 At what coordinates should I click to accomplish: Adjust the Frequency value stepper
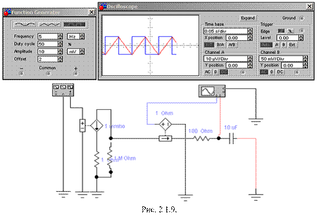pos(60,36)
